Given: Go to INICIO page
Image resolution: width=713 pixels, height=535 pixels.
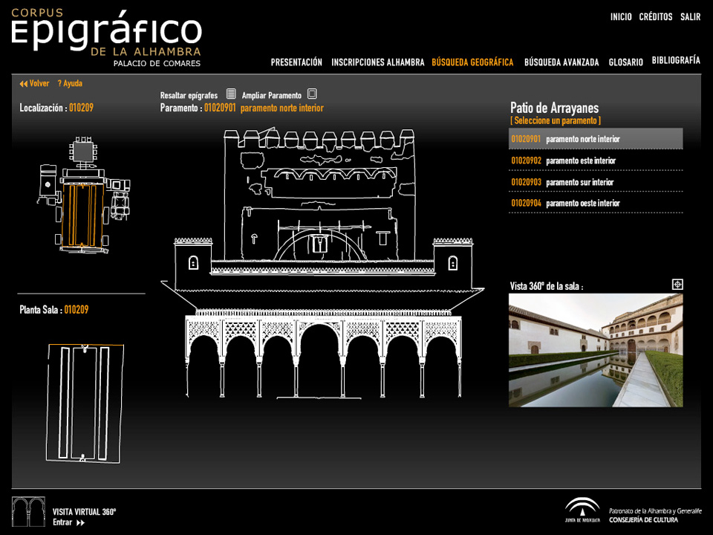Looking at the screenshot, I should tap(621, 17).
